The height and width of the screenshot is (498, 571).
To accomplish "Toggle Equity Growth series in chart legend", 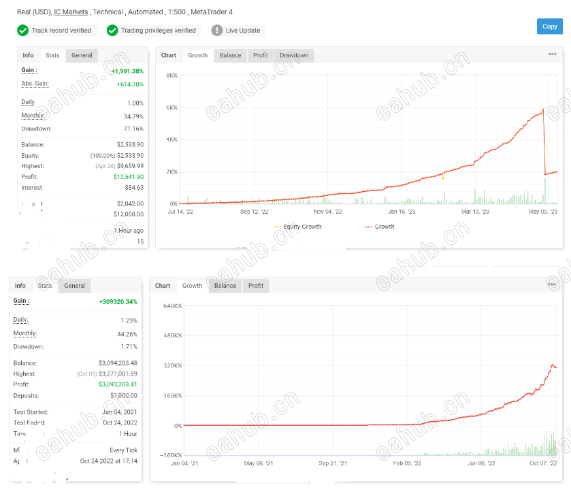I will [297, 227].
